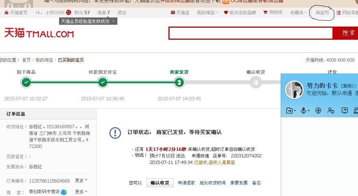
Task: Close the 天猫会员经验值发放成功 notification
Action: coord(113,21)
